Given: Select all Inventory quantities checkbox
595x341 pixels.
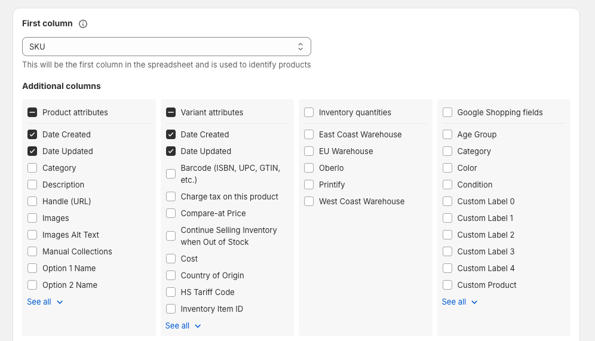Looking at the screenshot, I should 309,112.
